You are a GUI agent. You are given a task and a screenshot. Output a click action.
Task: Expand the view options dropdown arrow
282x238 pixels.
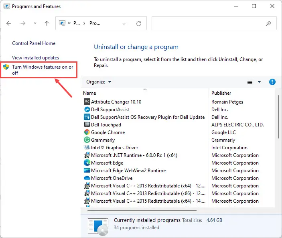259,82
